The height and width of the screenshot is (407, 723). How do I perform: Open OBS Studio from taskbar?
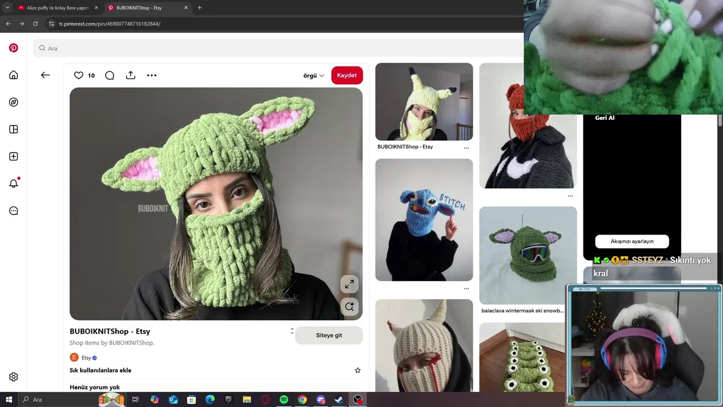358,400
